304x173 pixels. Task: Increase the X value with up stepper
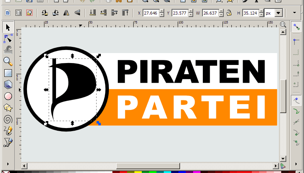[162, 11]
